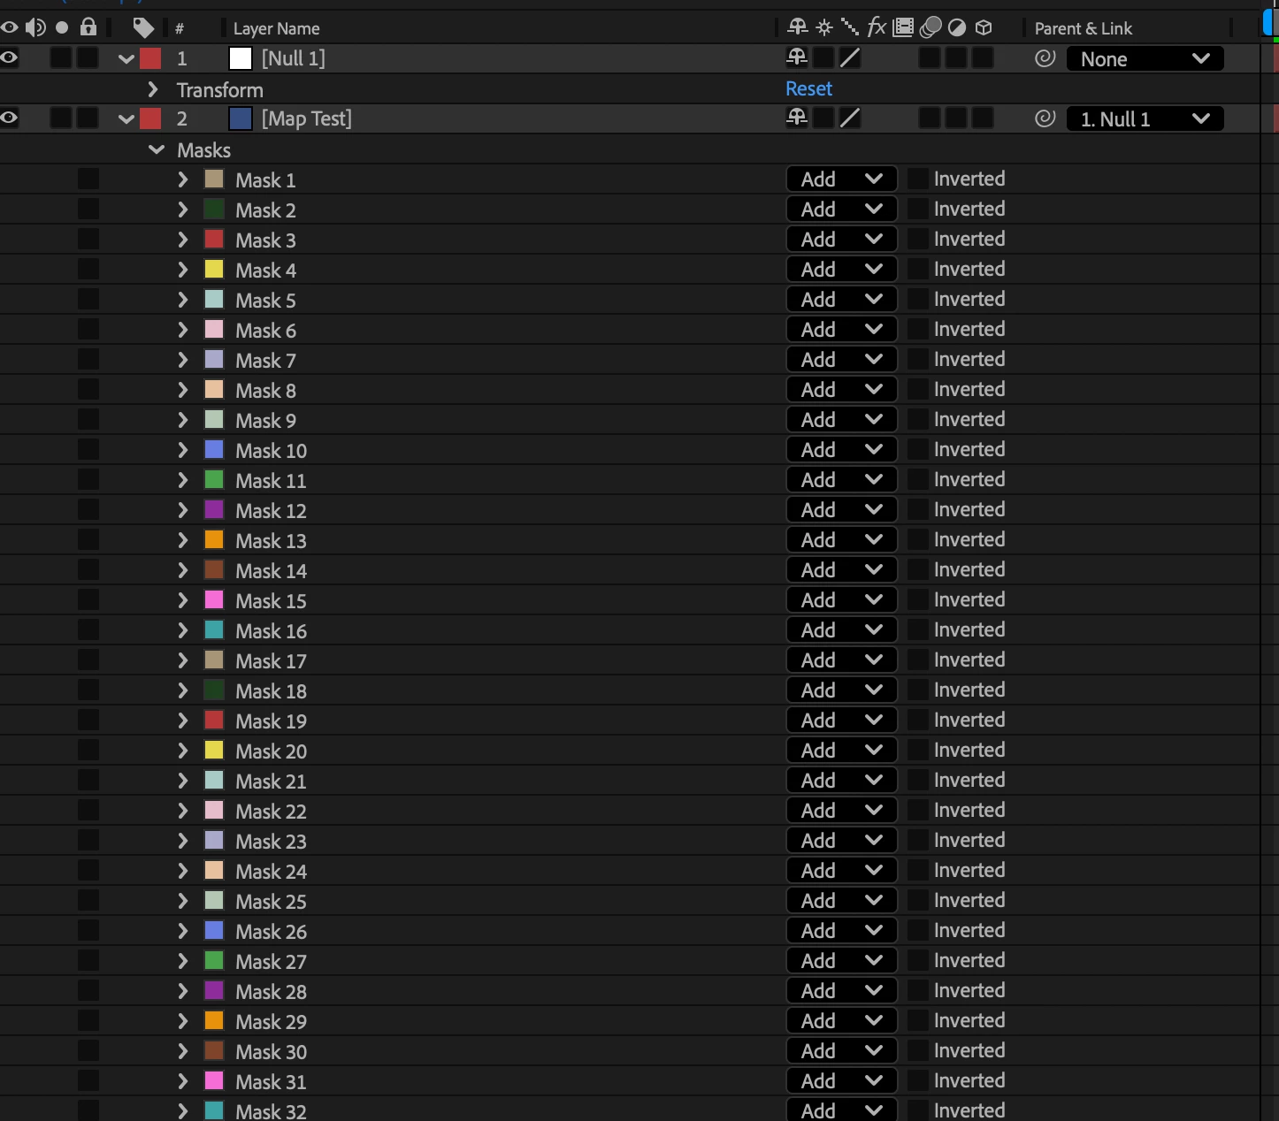Click the Solo dot column header icon

(62, 28)
